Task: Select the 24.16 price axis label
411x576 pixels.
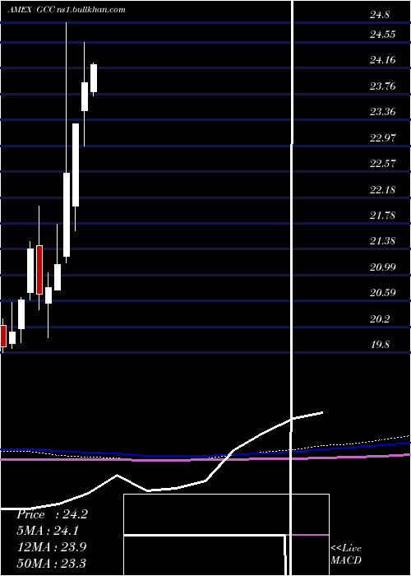Action: [383, 60]
